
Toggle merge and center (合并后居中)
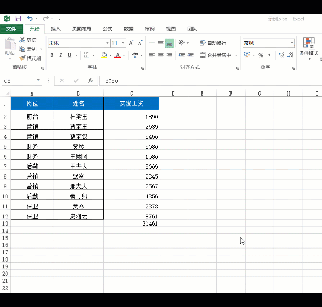point(215,55)
